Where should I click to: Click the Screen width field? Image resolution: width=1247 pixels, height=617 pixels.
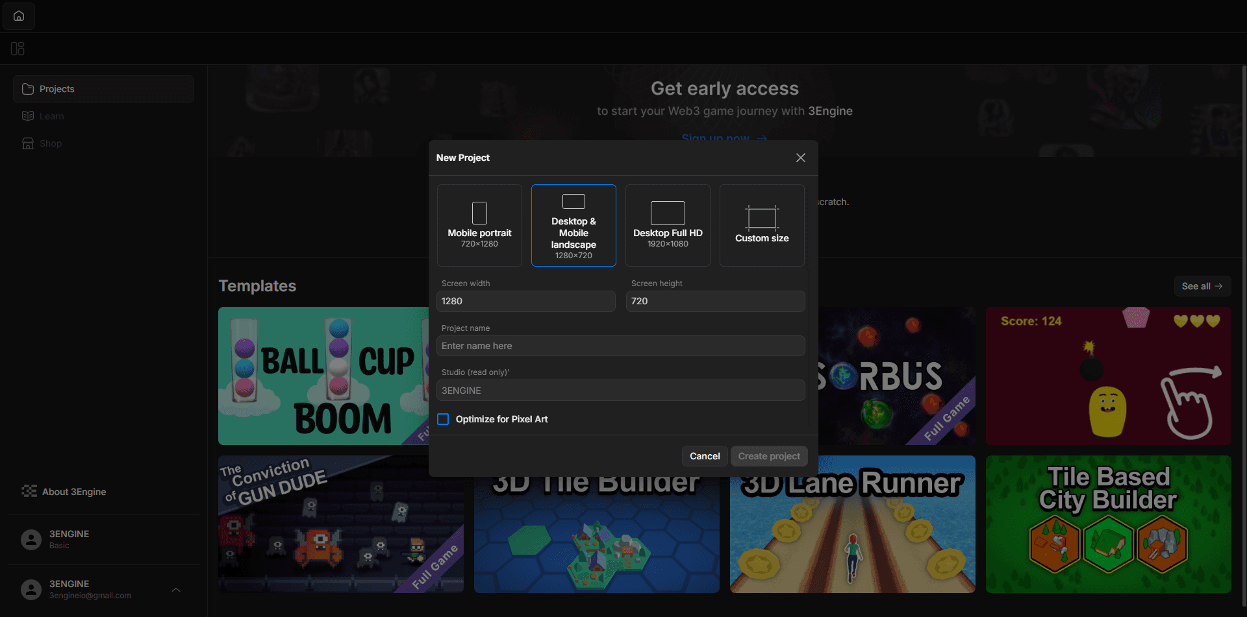(x=525, y=301)
